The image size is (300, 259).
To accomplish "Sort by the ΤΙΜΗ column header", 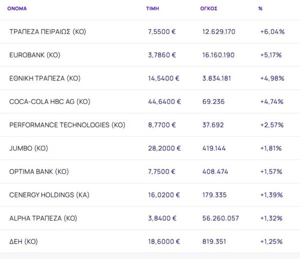I will point(152,9).
